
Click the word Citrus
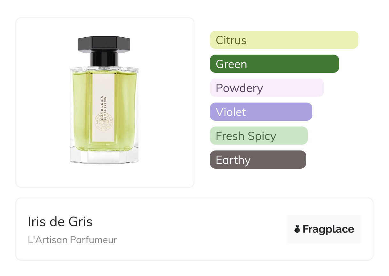231,40
